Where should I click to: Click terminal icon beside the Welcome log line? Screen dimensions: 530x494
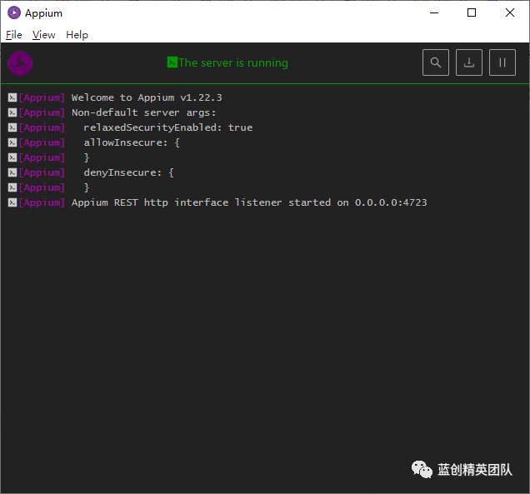[x=12, y=97]
